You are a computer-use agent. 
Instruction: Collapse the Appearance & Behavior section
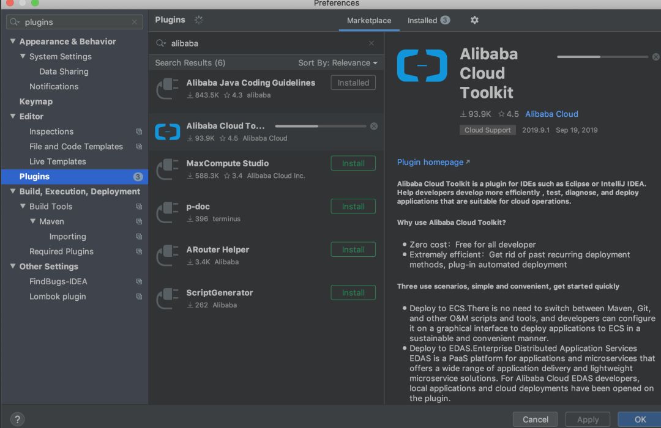coord(13,42)
